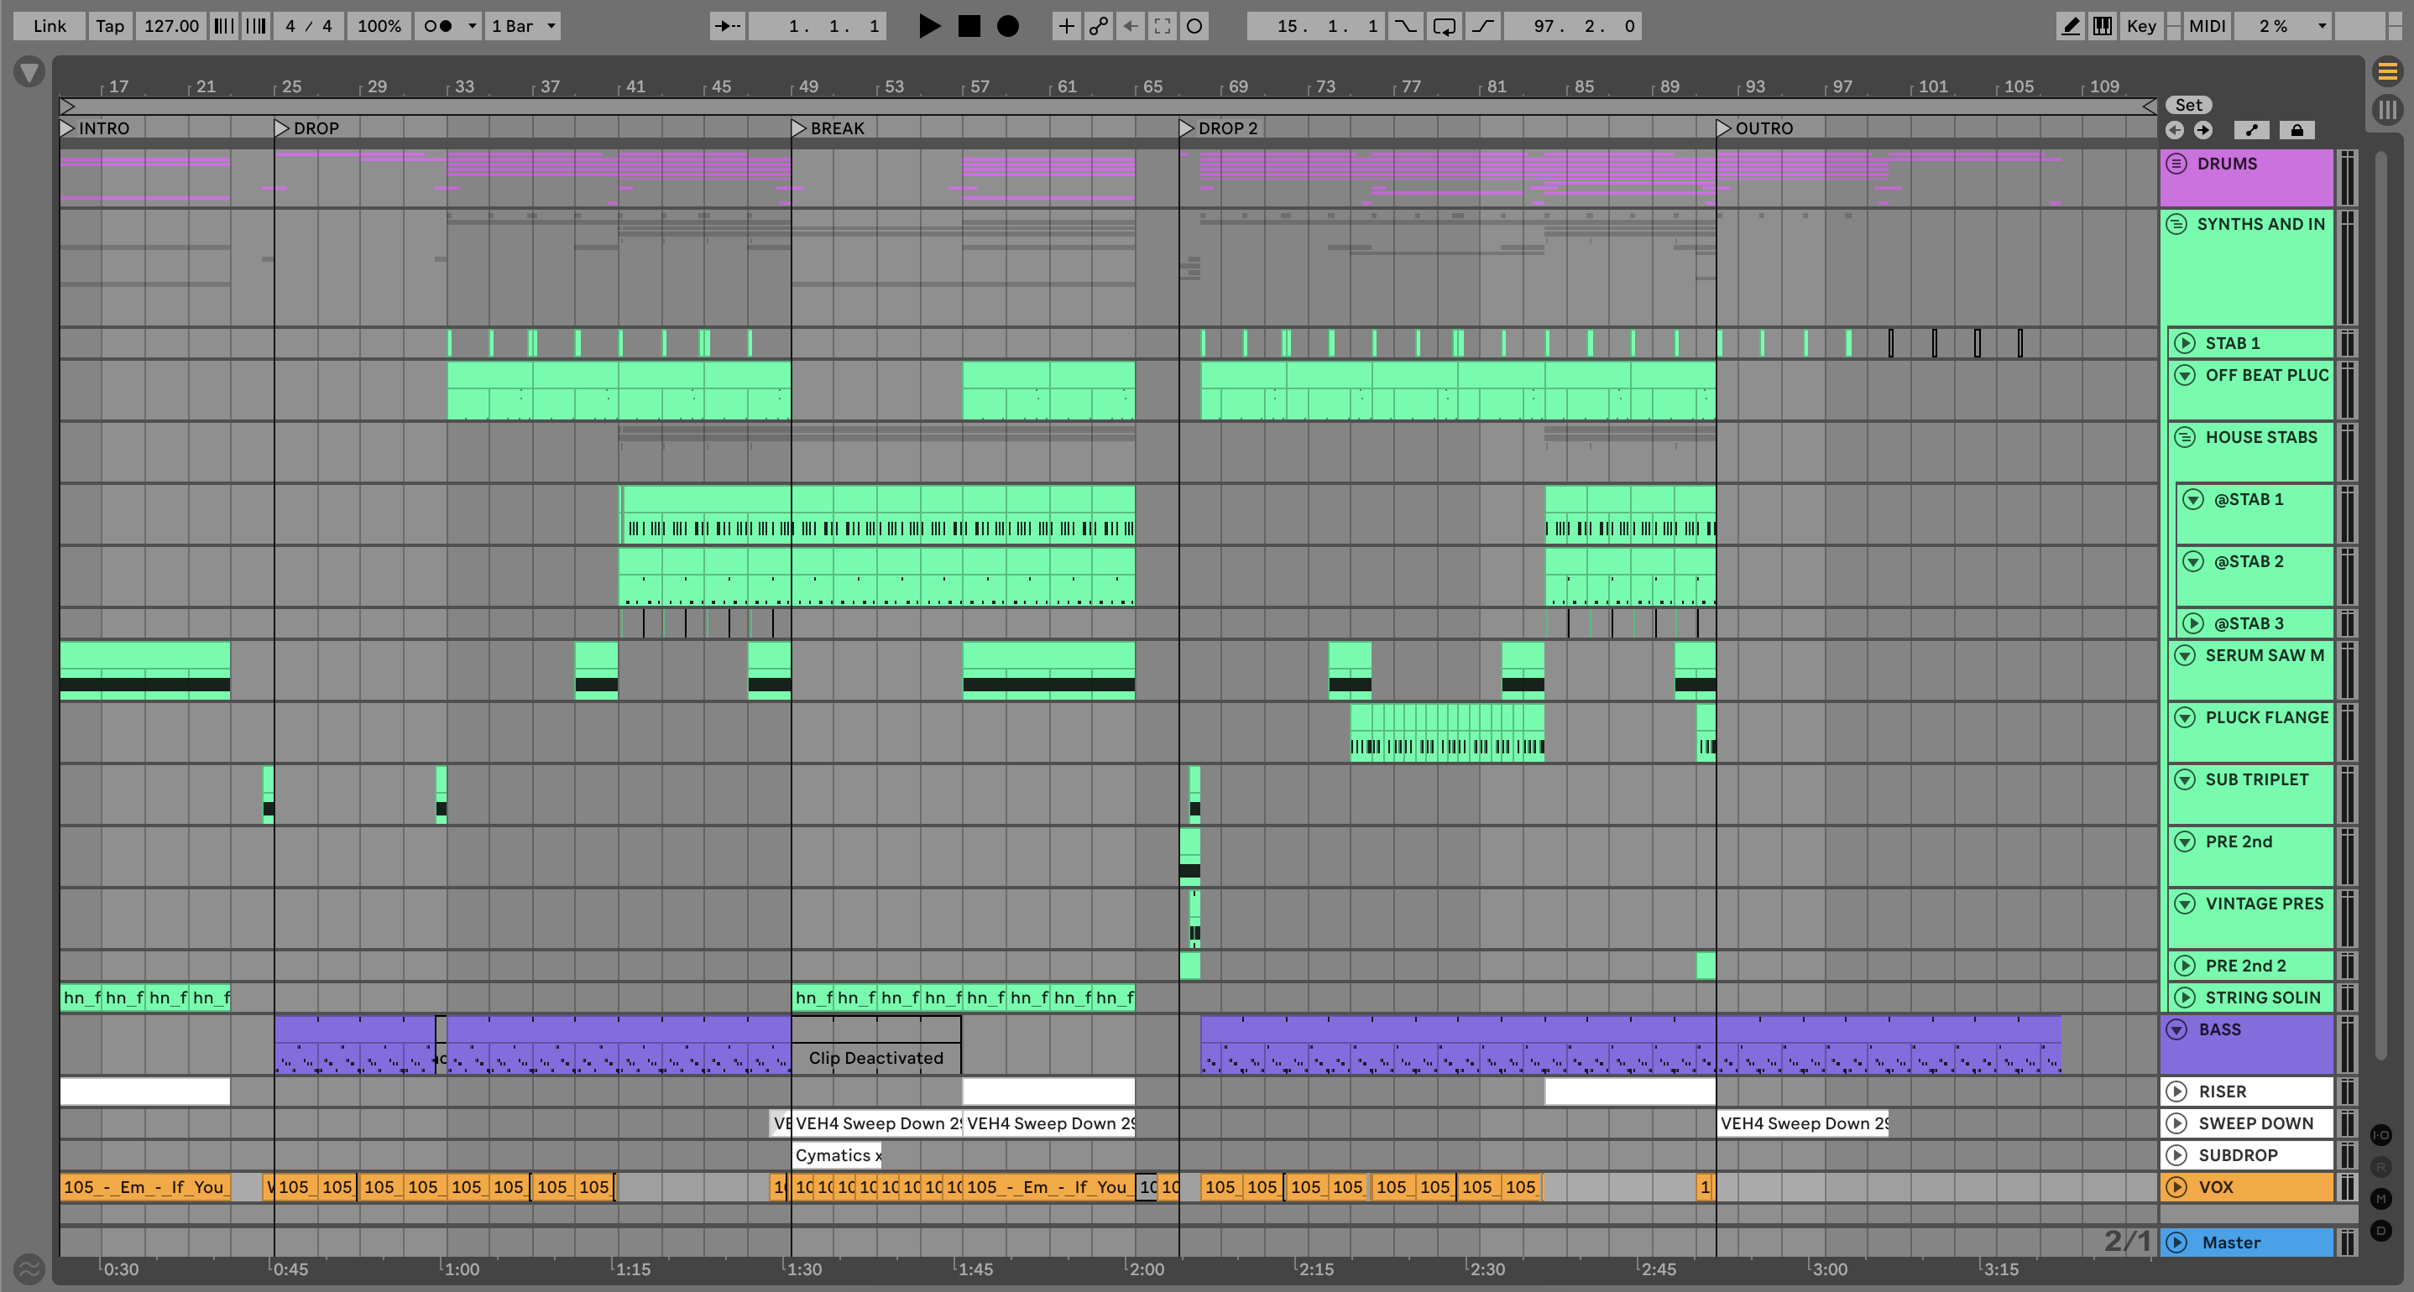Switch to Session View with vertical bars icon
2414x1292 pixels.
[2387, 111]
